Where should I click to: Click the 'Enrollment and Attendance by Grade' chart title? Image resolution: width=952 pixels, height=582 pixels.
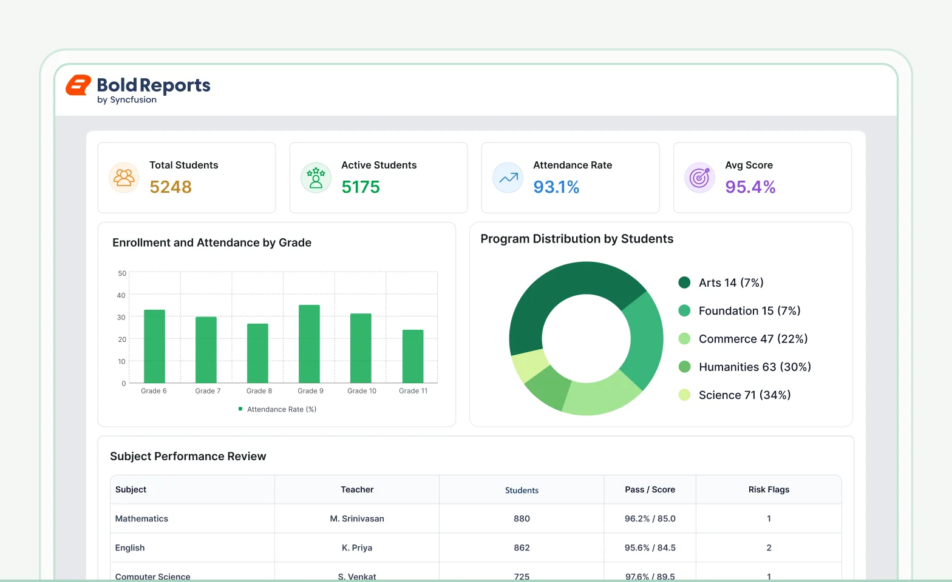212,242
